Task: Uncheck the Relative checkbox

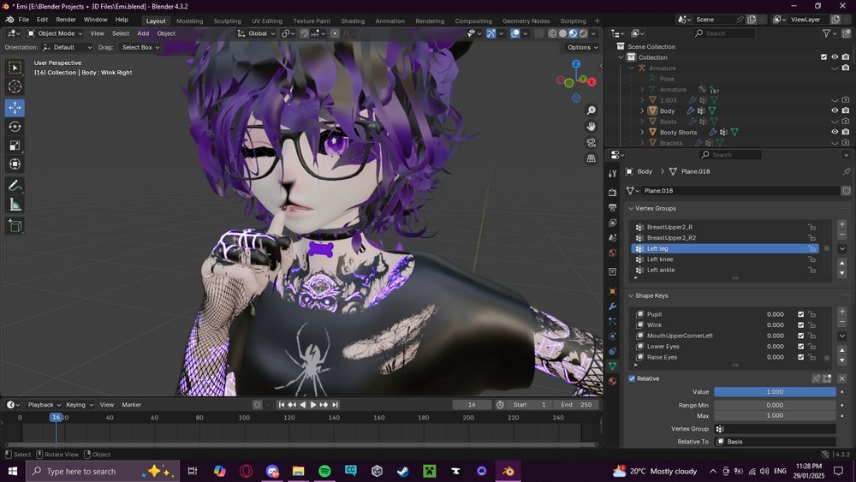Action: (632, 378)
